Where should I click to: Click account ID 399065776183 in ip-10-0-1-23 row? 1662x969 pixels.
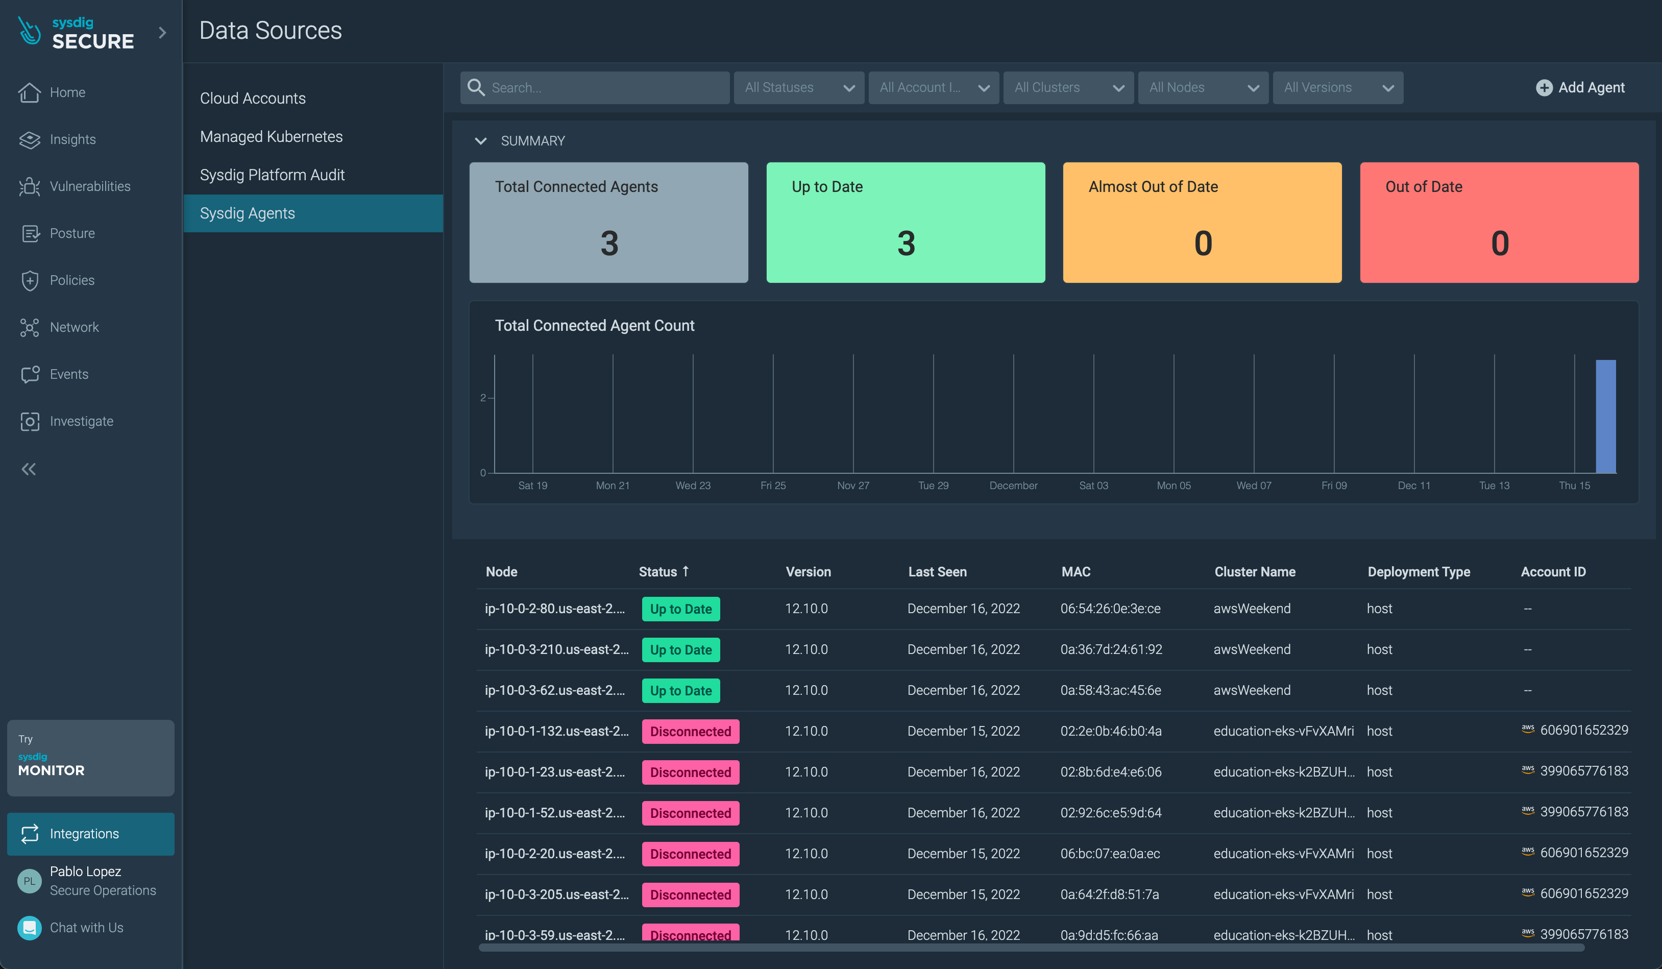[1583, 771]
